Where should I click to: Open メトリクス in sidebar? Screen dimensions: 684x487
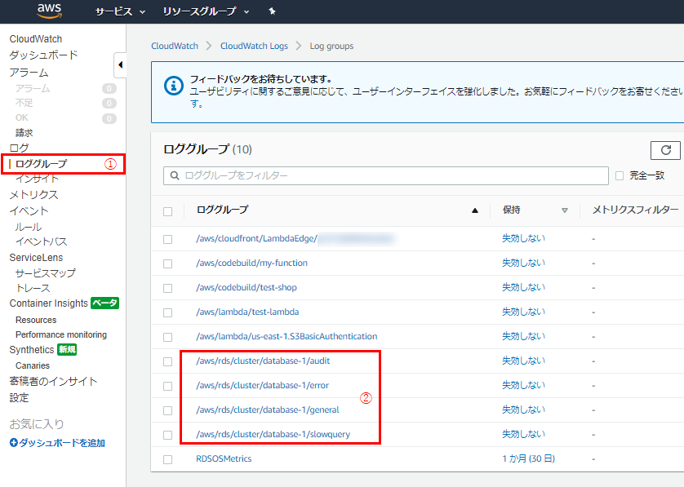(33, 194)
